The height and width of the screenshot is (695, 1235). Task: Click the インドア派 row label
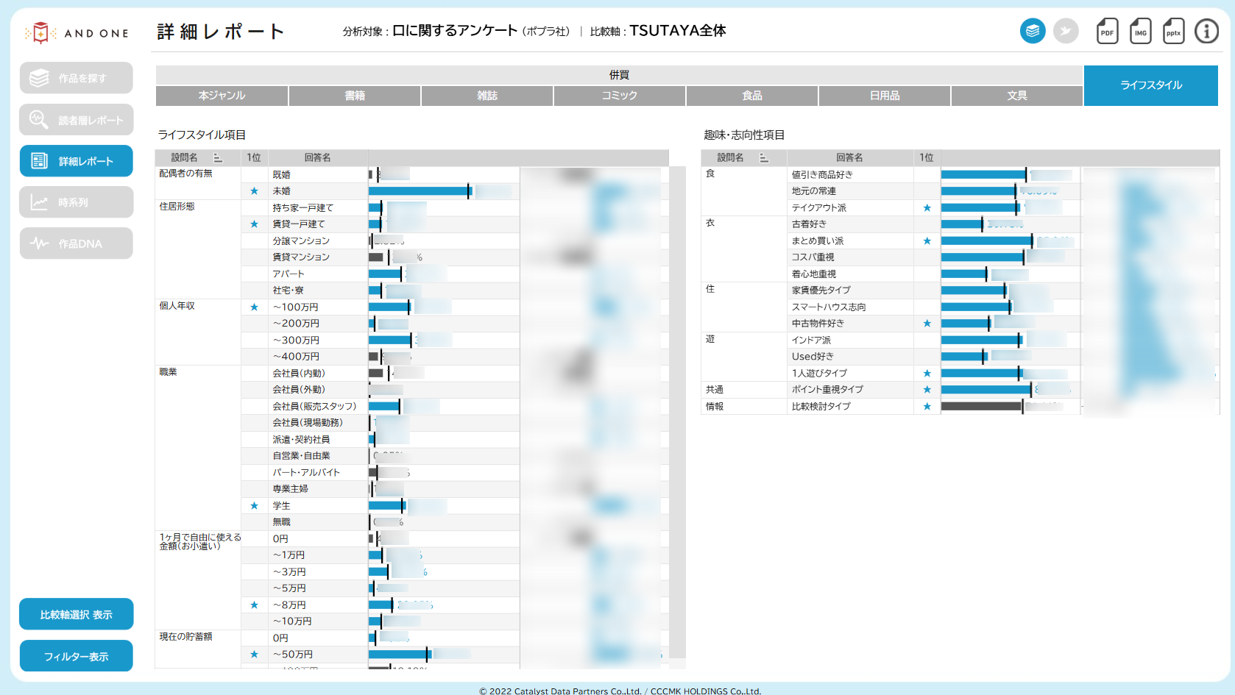(x=812, y=341)
